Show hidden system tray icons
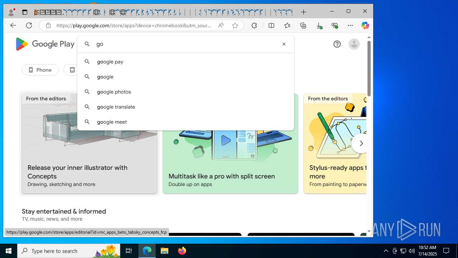Viewport: 458px width, 258px height. tap(386, 251)
